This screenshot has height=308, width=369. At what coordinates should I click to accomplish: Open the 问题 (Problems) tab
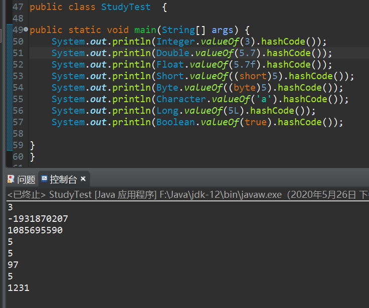pos(22,180)
